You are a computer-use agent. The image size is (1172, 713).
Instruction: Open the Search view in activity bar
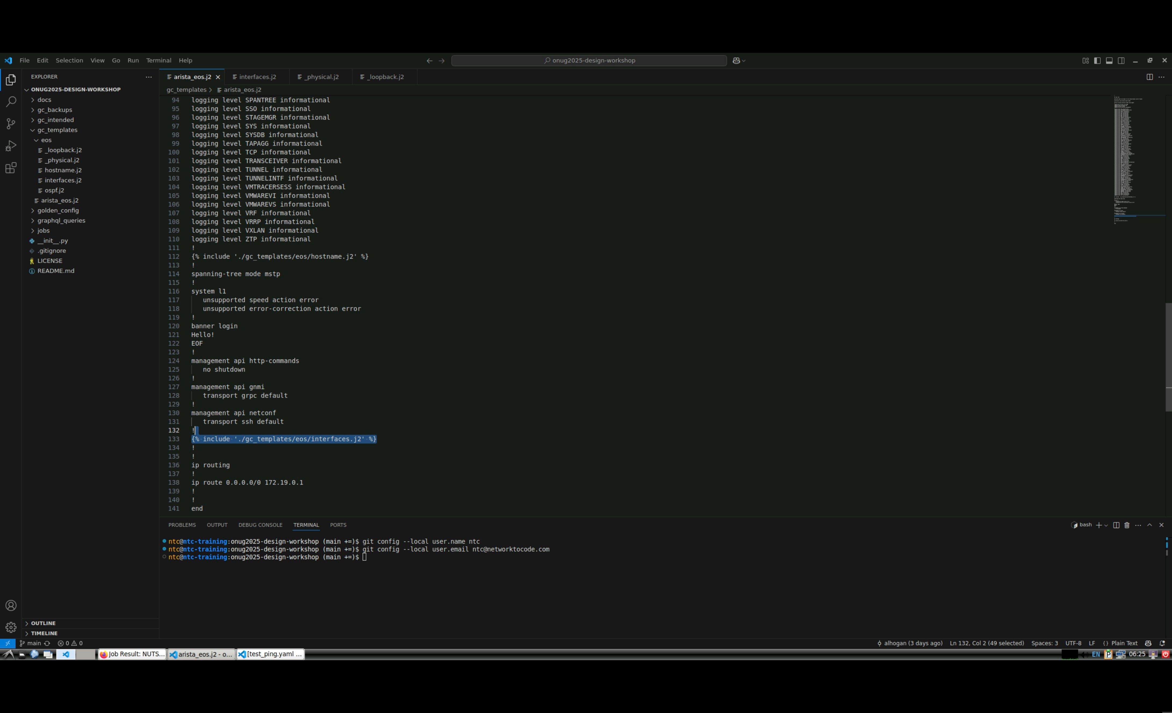10,102
